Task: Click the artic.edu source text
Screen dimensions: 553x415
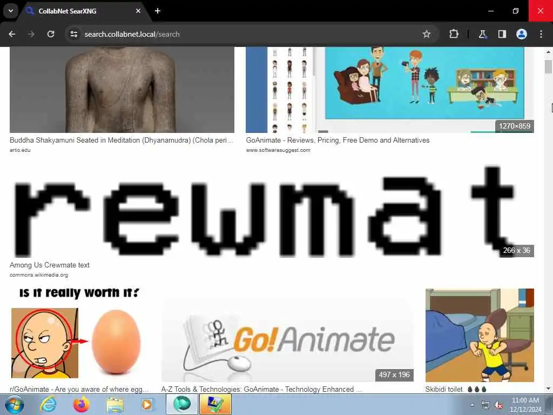Action: (x=20, y=150)
